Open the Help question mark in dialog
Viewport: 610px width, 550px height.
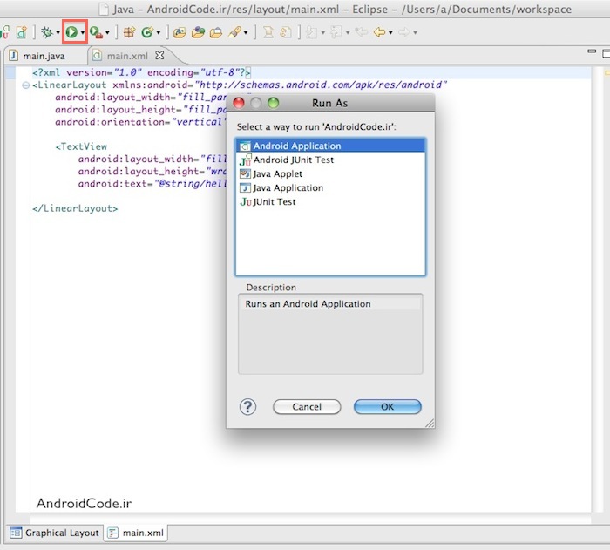(x=247, y=407)
